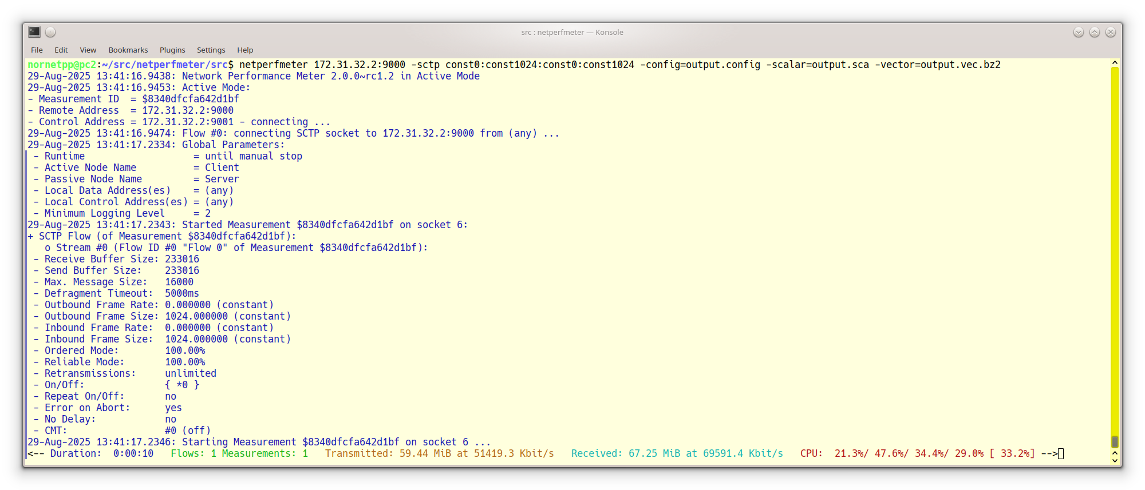Click the scrollbar down arrow
Image resolution: width=1145 pixels, height=490 pixels.
point(1115,460)
